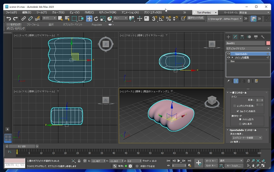Open the project path C:\Storage dropdown

click(x=224, y=19)
